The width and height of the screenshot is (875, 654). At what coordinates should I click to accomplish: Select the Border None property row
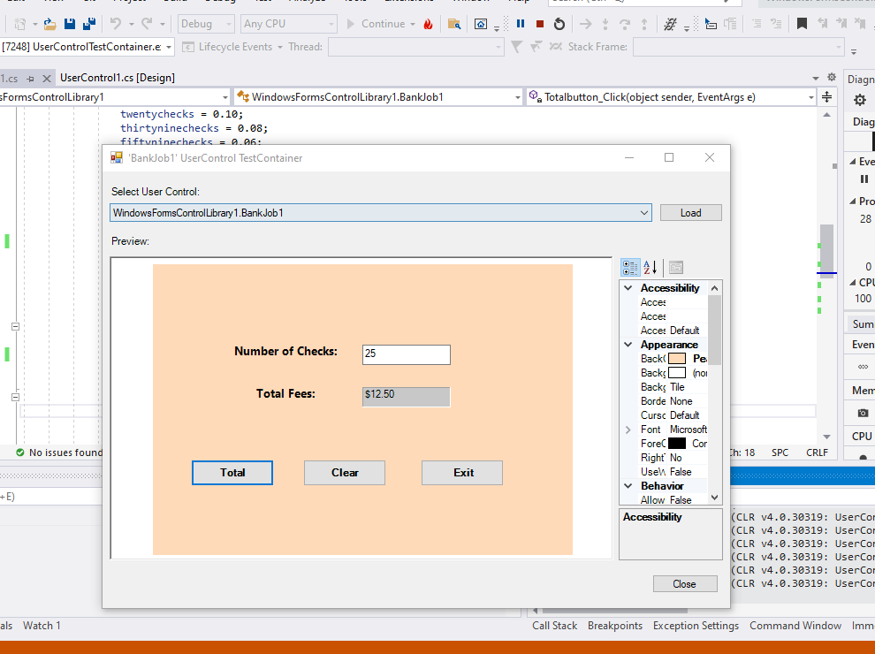(673, 401)
